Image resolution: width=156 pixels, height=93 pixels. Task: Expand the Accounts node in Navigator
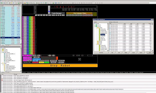1,49
